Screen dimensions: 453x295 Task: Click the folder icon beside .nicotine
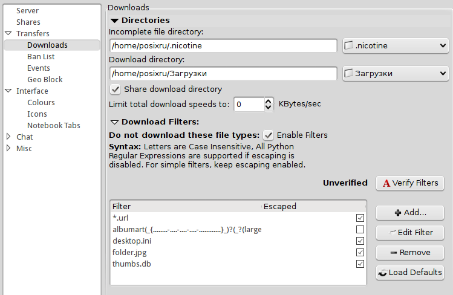[349, 45]
